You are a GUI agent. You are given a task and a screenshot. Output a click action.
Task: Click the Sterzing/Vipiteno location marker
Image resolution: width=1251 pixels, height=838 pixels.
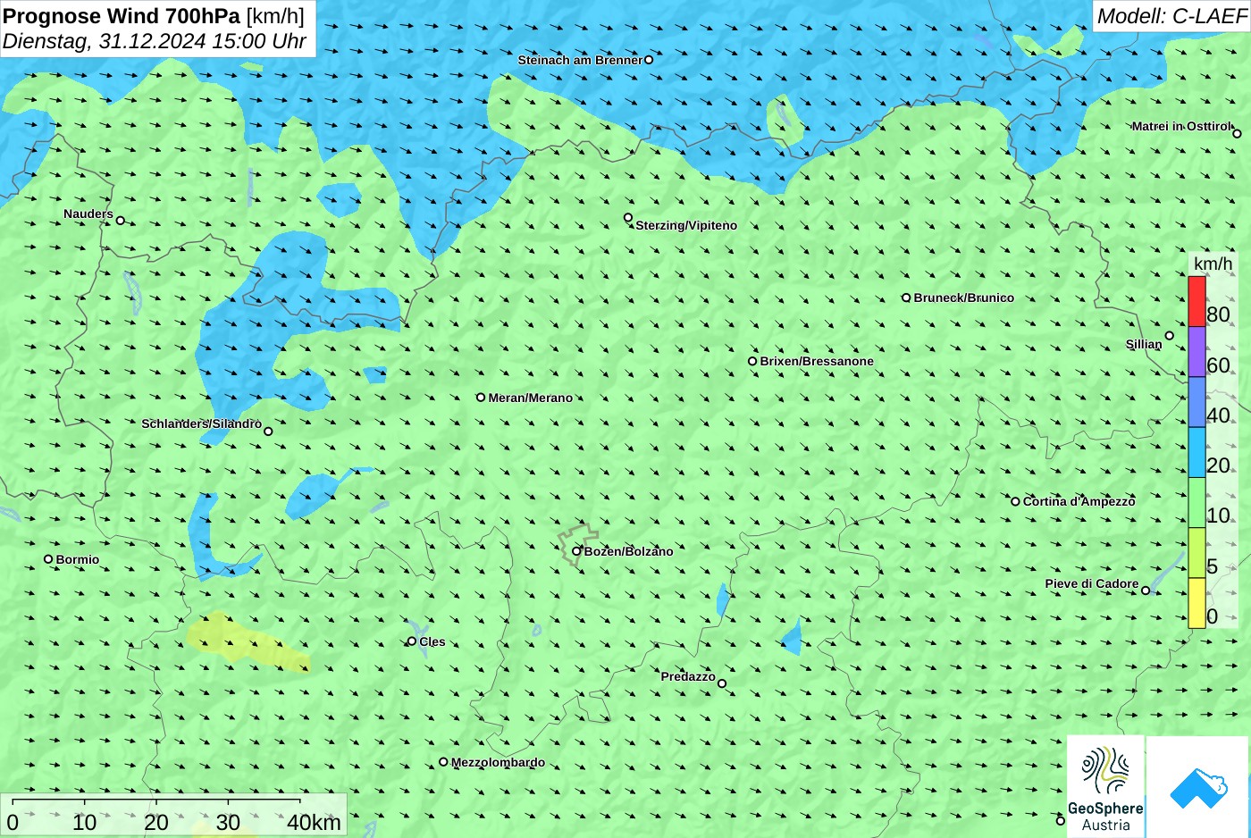pyautogui.click(x=628, y=218)
